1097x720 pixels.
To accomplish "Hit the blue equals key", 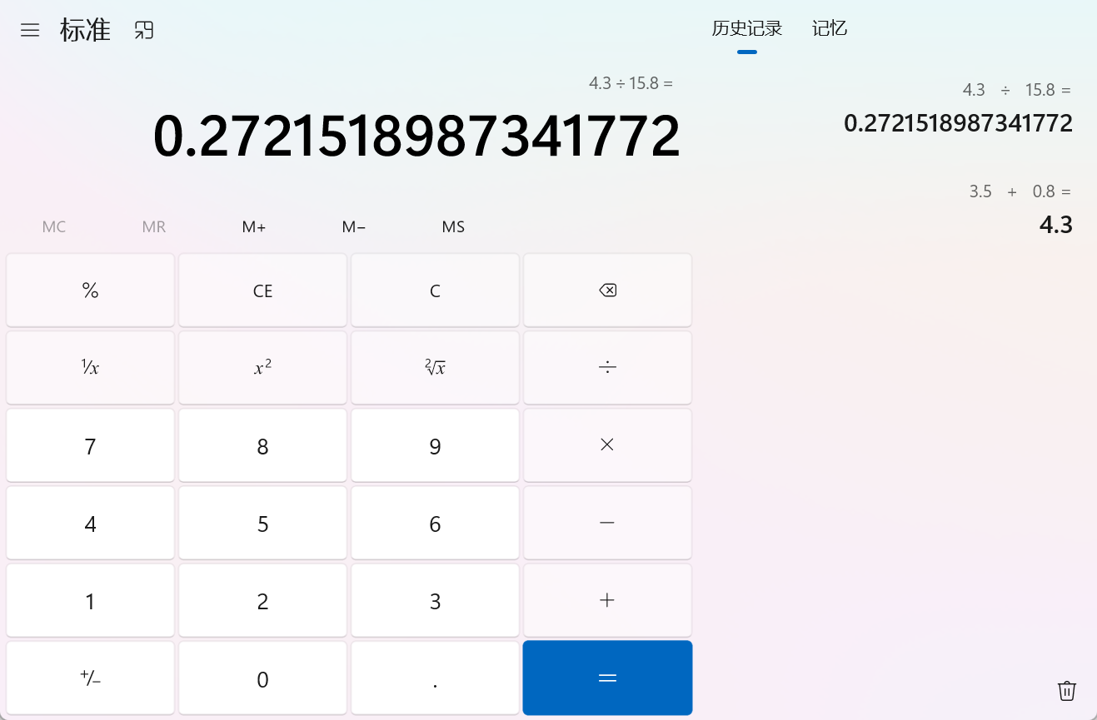I will coord(607,678).
